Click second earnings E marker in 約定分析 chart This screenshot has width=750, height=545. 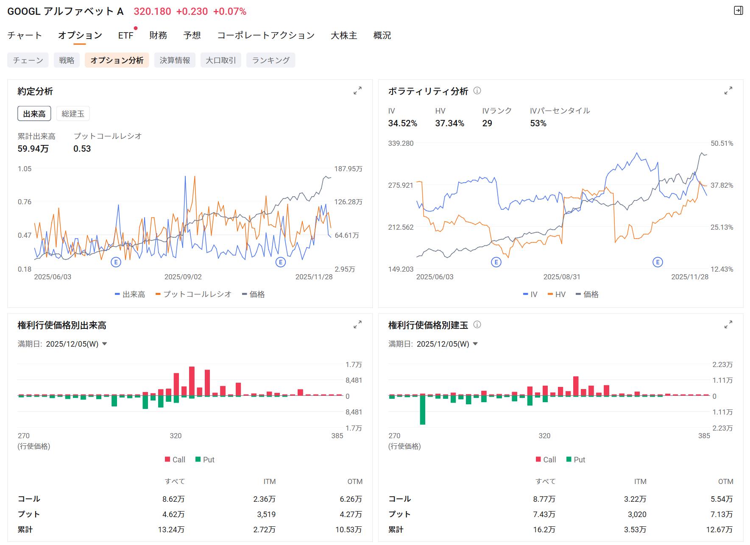pos(280,262)
